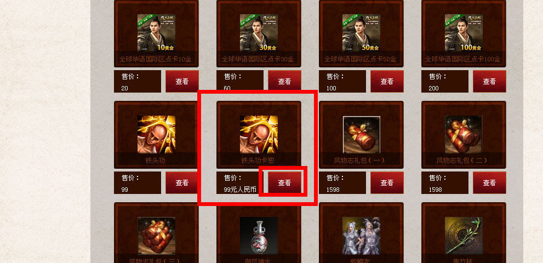Click 查看 for the 20-priced point card
Viewport: 543px width, 263px height.
[182, 82]
